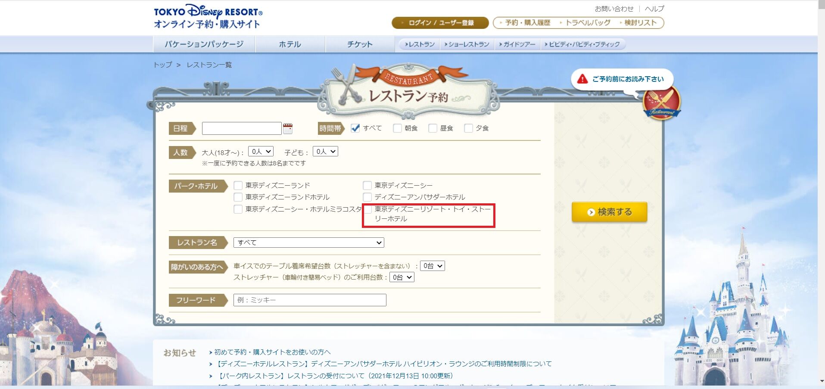Image resolution: width=825 pixels, height=389 pixels.
Task: Open the children (子ども) count dropdown
Action: click(x=325, y=151)
